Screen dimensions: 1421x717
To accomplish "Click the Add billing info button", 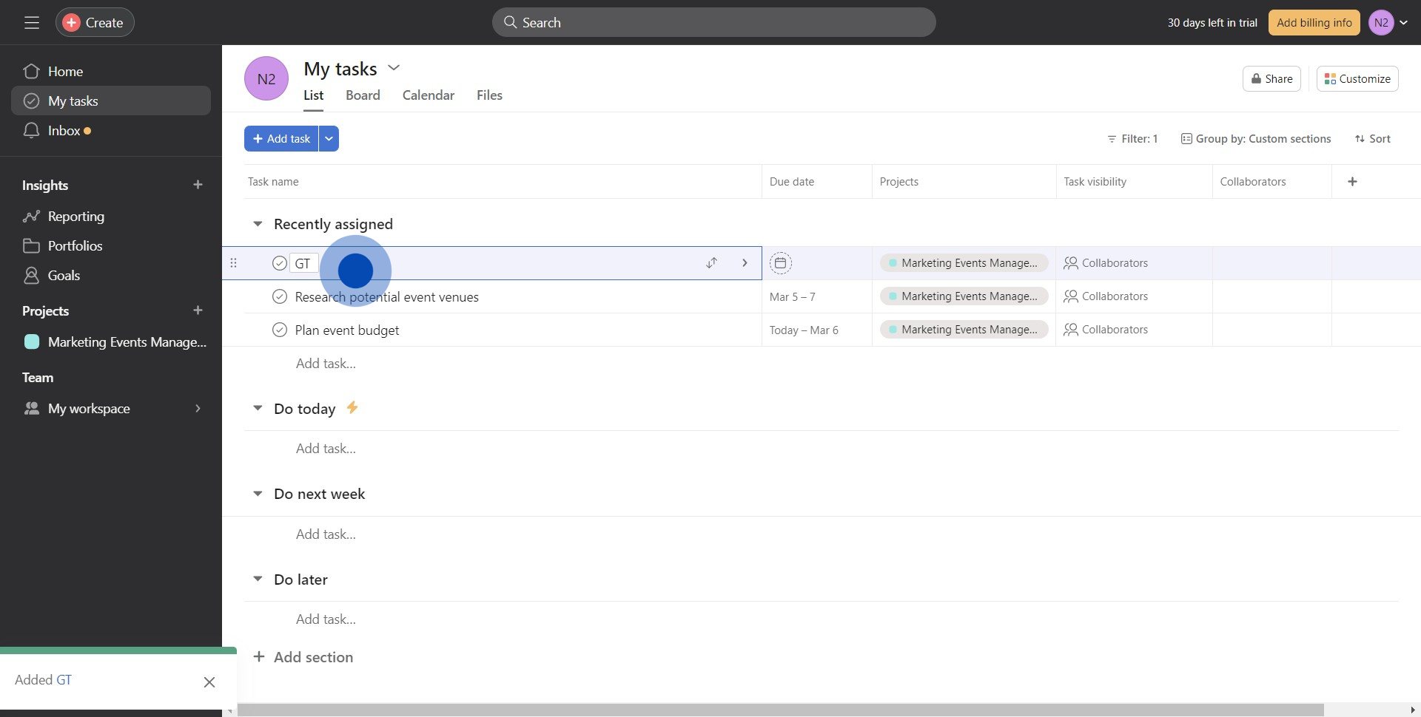I will tap(1314, 23).
